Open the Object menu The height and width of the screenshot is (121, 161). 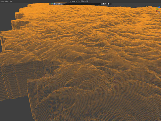[7, 1]
